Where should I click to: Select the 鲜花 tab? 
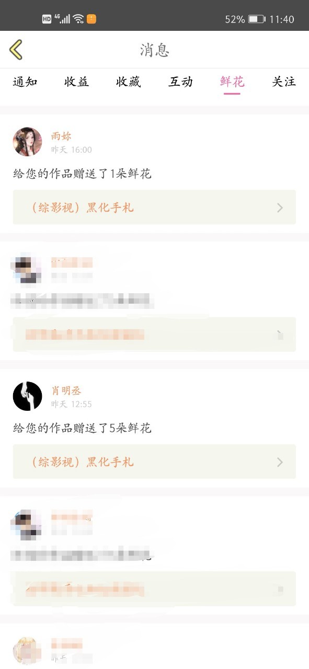[x=232, y=82]
